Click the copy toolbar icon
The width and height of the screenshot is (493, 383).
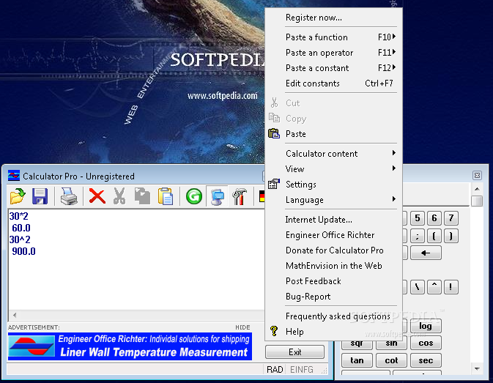click(x=142, y=196)
